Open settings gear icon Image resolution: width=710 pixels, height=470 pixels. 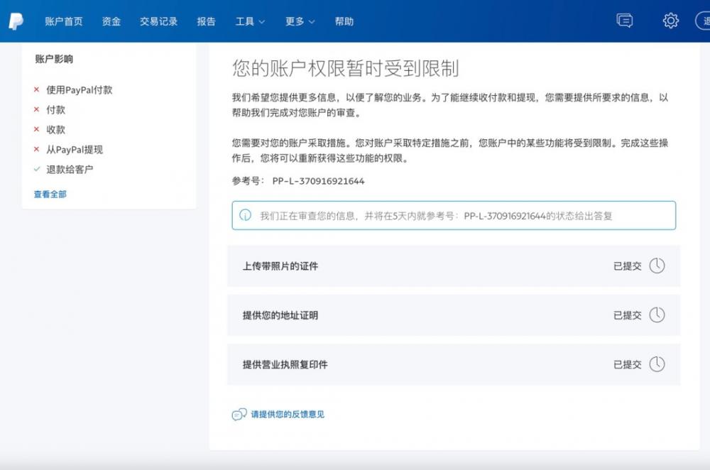[671, 21]
